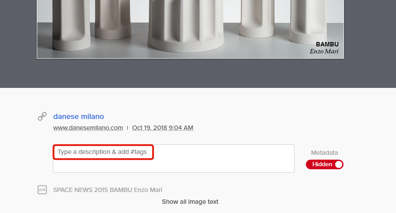
Task: Click the BAMBU caption on the image
Action: click(x=327, y=44)
